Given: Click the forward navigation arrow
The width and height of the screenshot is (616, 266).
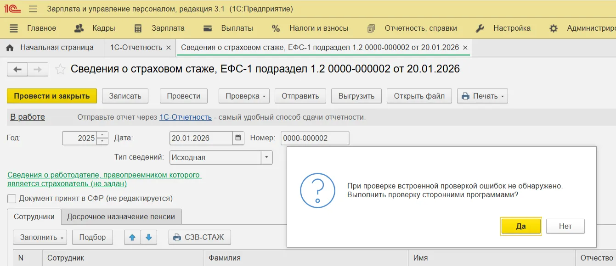Looking at the screenshot, I should 38,69.
